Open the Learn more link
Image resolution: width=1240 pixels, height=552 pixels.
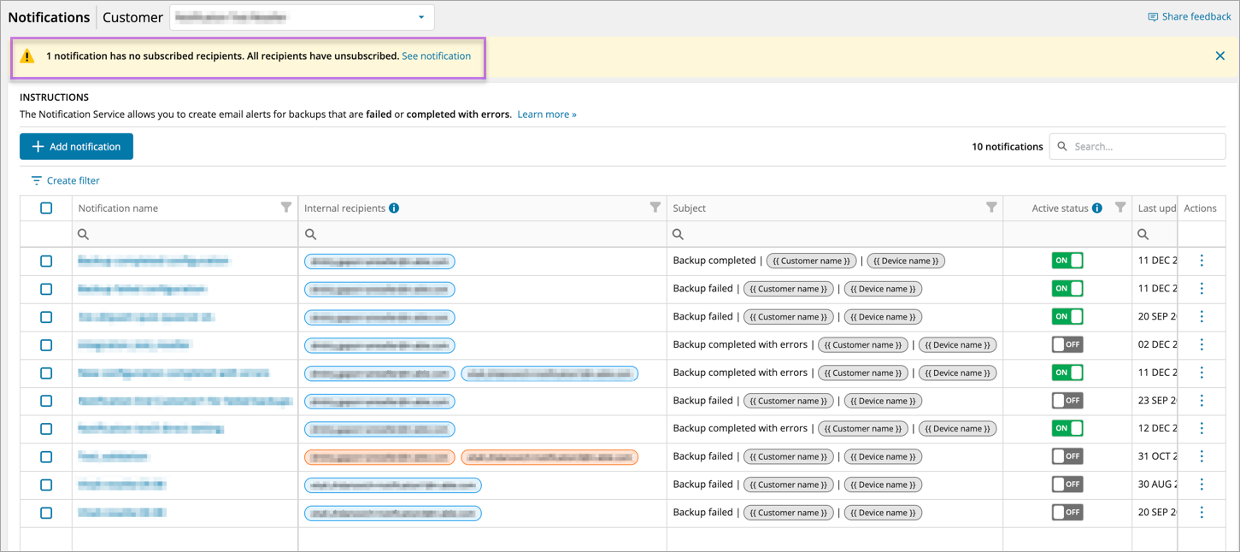tap(547, 115)
